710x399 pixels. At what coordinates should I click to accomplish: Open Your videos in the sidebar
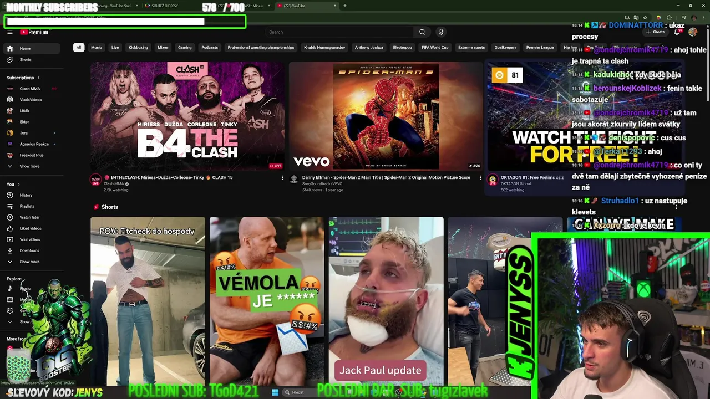tap(32, 239)
